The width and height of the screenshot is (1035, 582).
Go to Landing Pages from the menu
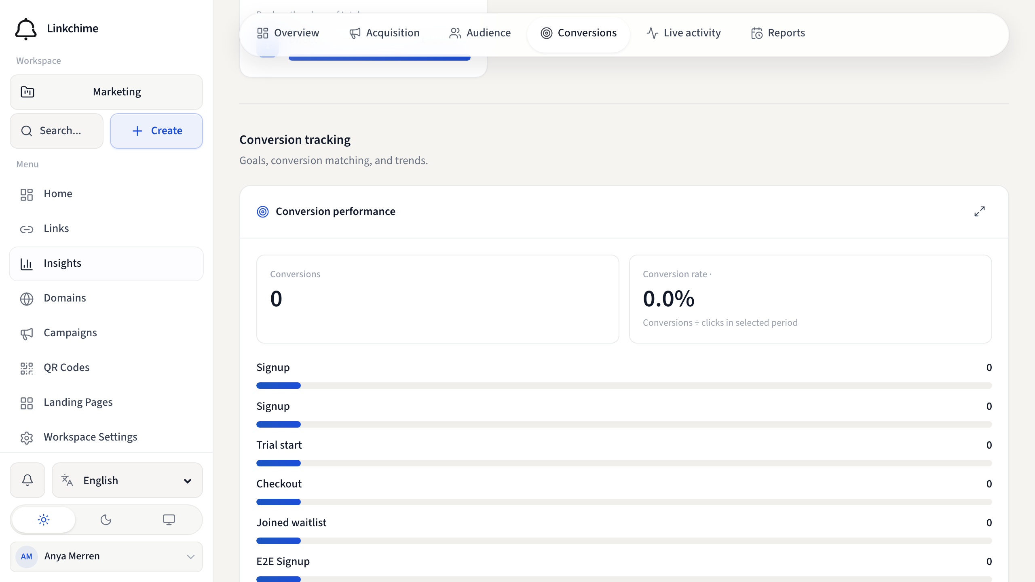click(106, 402)
